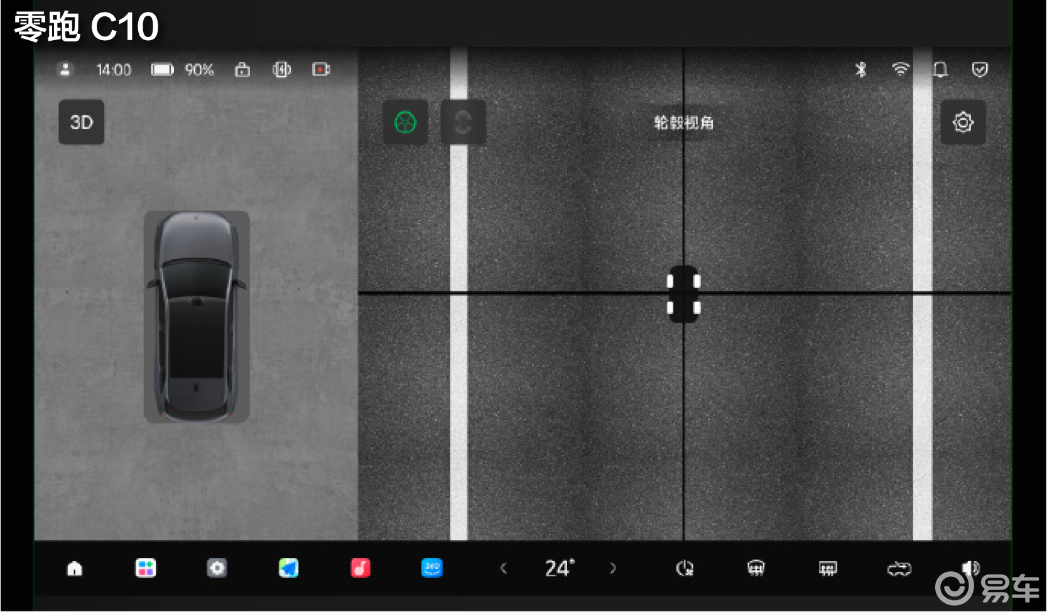The height and width of the screenshot is (612, 1047).
Task: Open the red music app
Action: coord(361,569)
